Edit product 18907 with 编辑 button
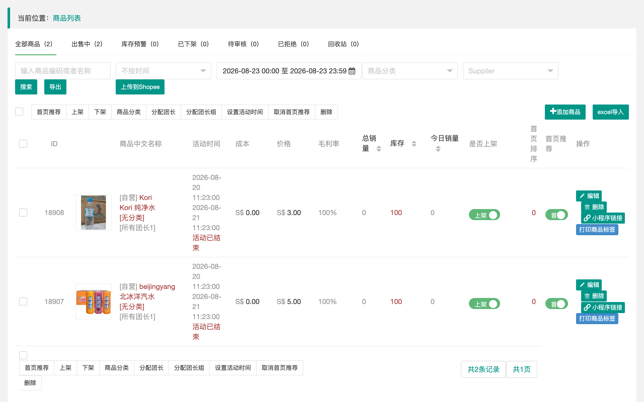Screen dimensions: 644x402 (x=589, y=285)
